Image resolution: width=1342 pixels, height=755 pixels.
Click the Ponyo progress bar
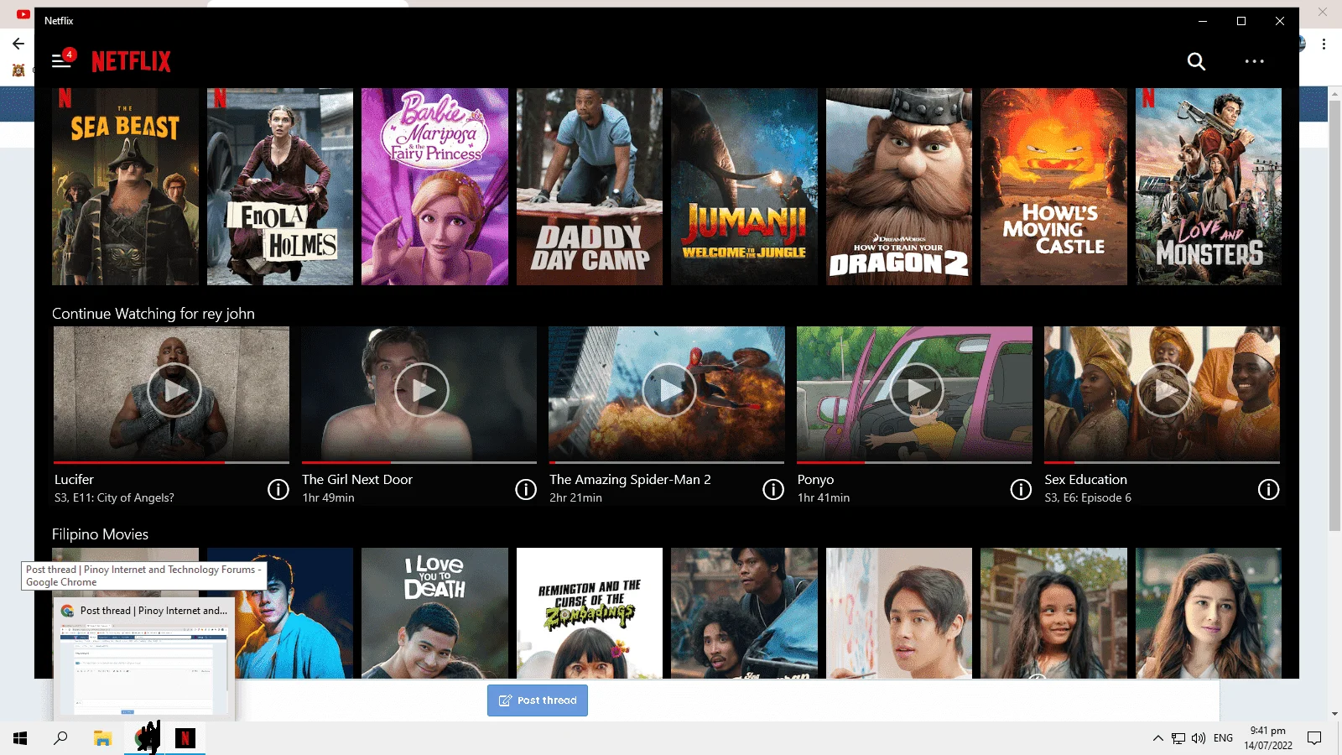(914, 462)
